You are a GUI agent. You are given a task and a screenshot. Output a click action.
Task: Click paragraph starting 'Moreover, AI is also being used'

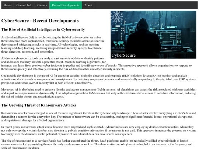98,93
